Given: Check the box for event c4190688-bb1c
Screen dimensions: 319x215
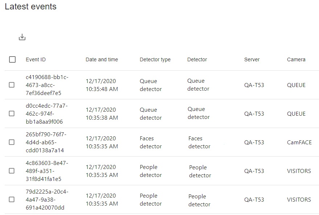Looking at the screenshot, I should (12, 85).
